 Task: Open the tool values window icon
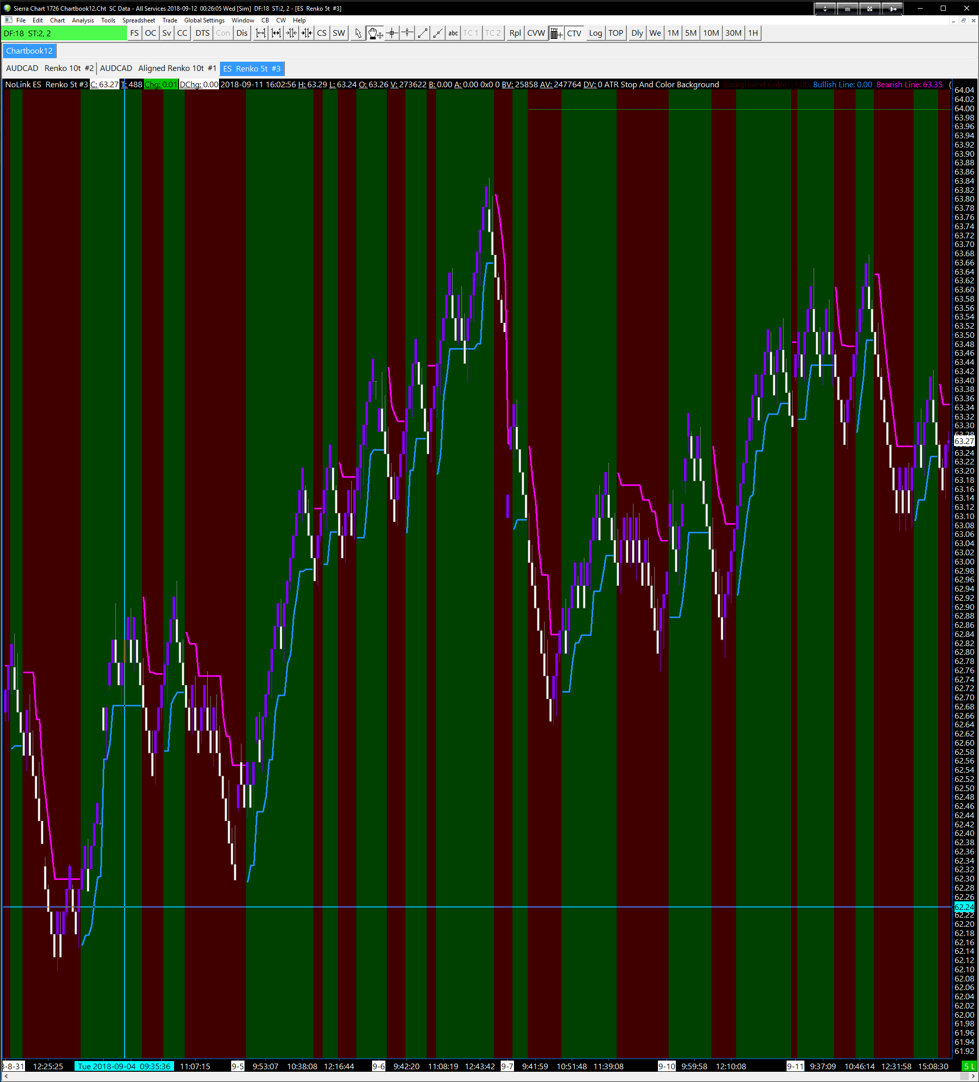tap(556, 33)
